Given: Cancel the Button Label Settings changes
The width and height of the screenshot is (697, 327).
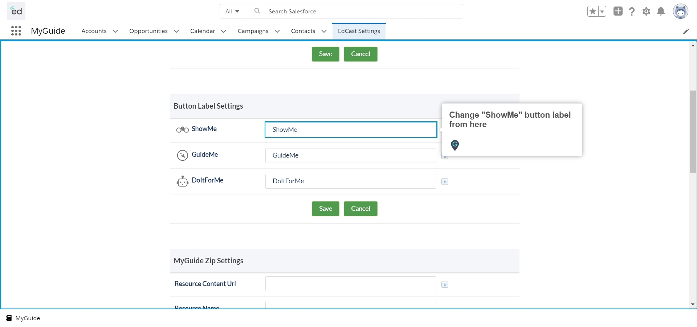Looking at the screenshot, I should coord(360,209).
